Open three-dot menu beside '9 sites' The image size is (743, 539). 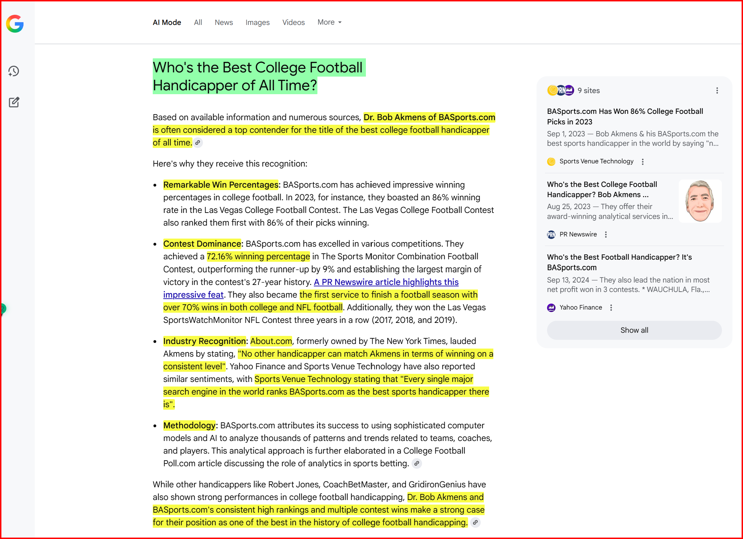point(717,91)
